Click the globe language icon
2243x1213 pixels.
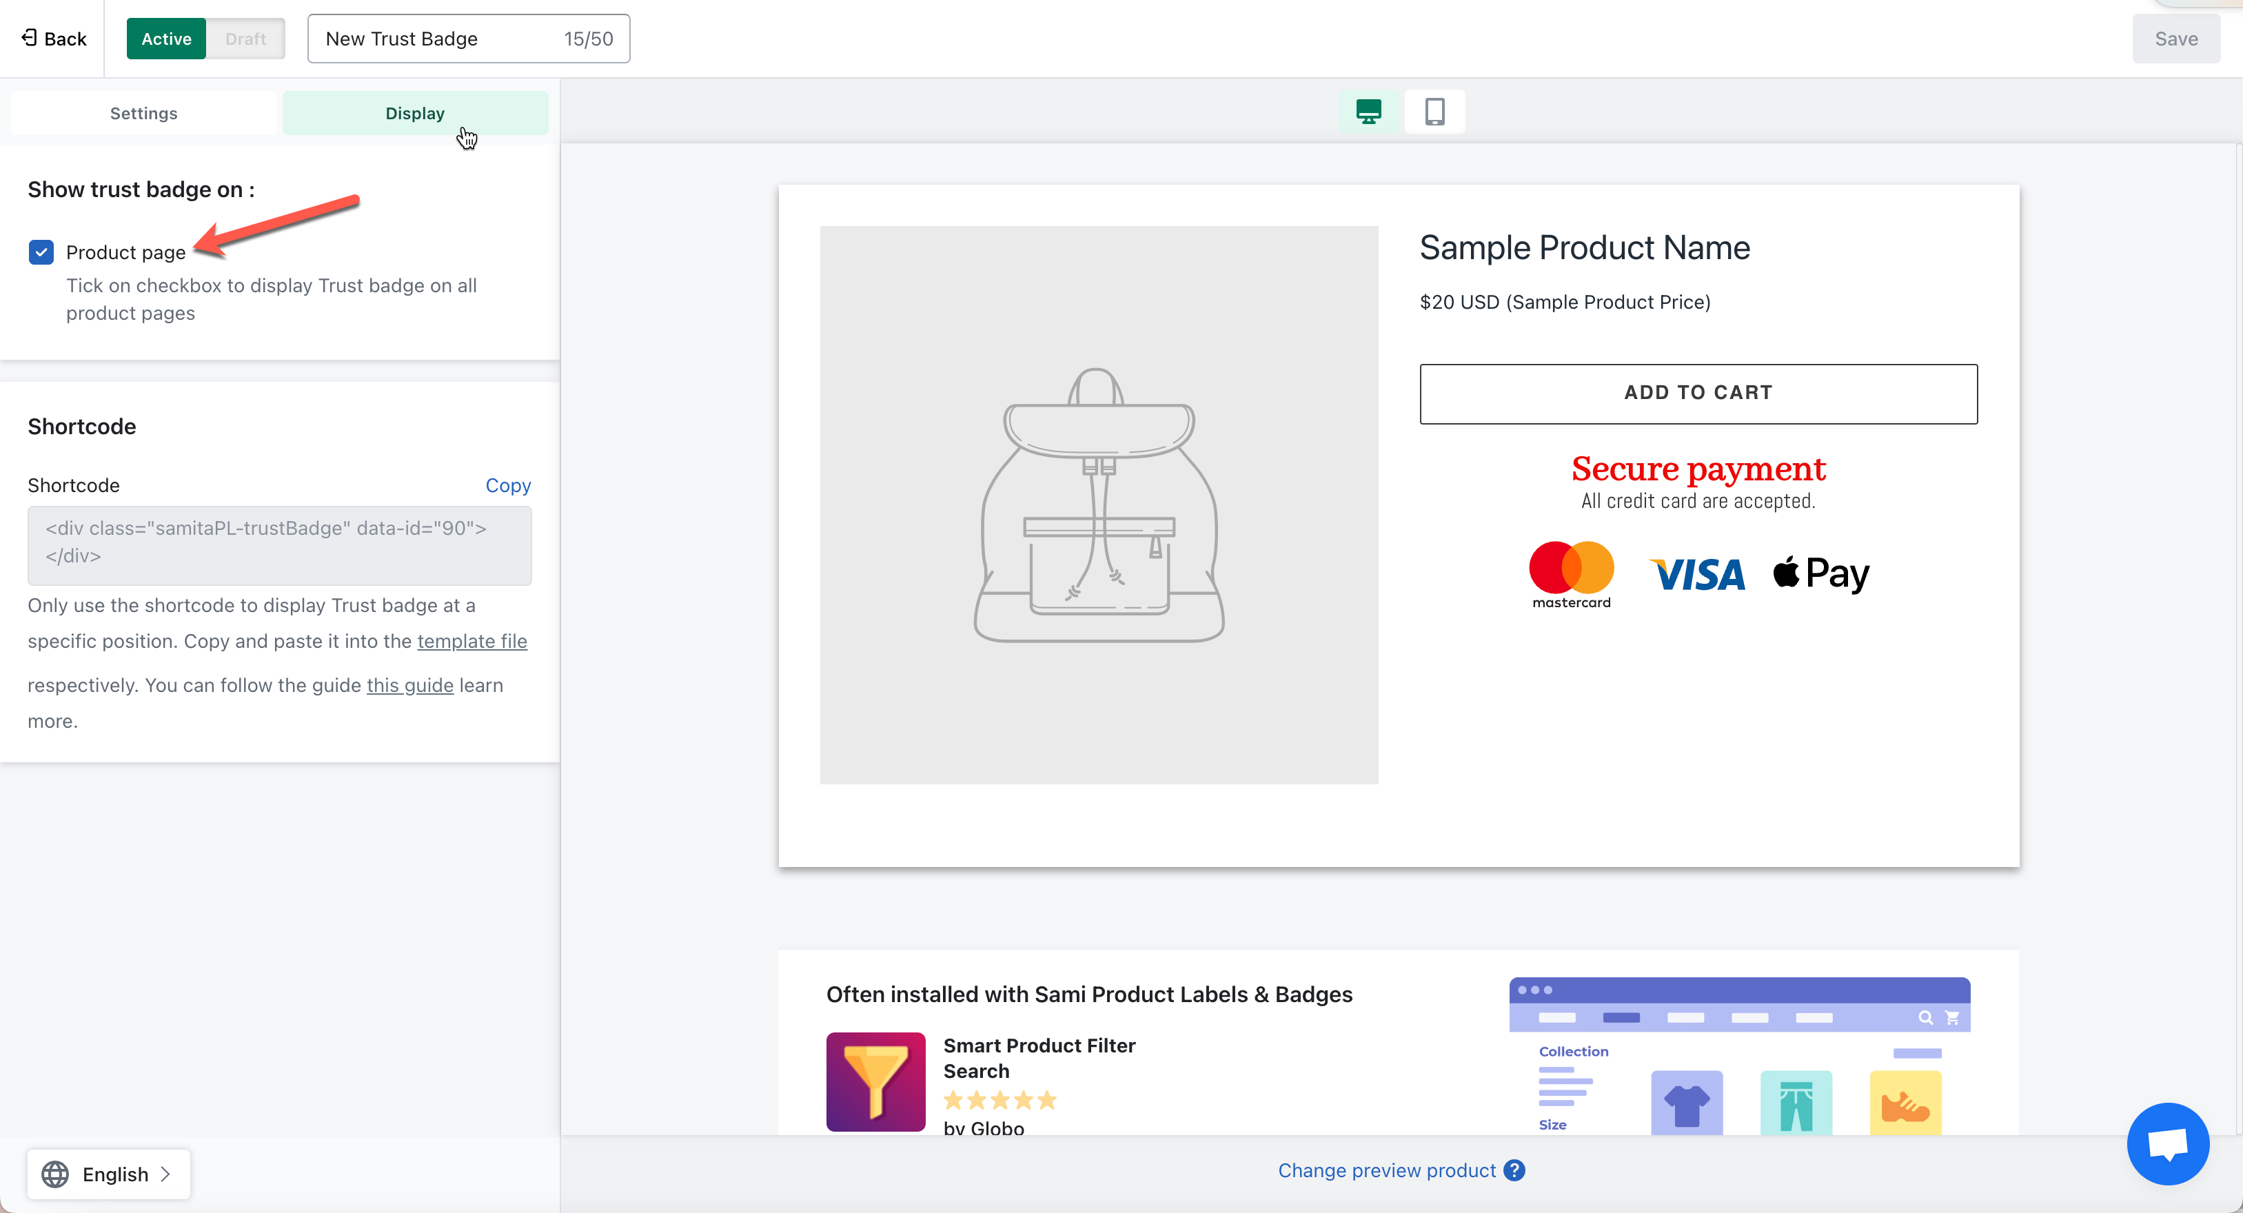click(x=55, y=1174)
